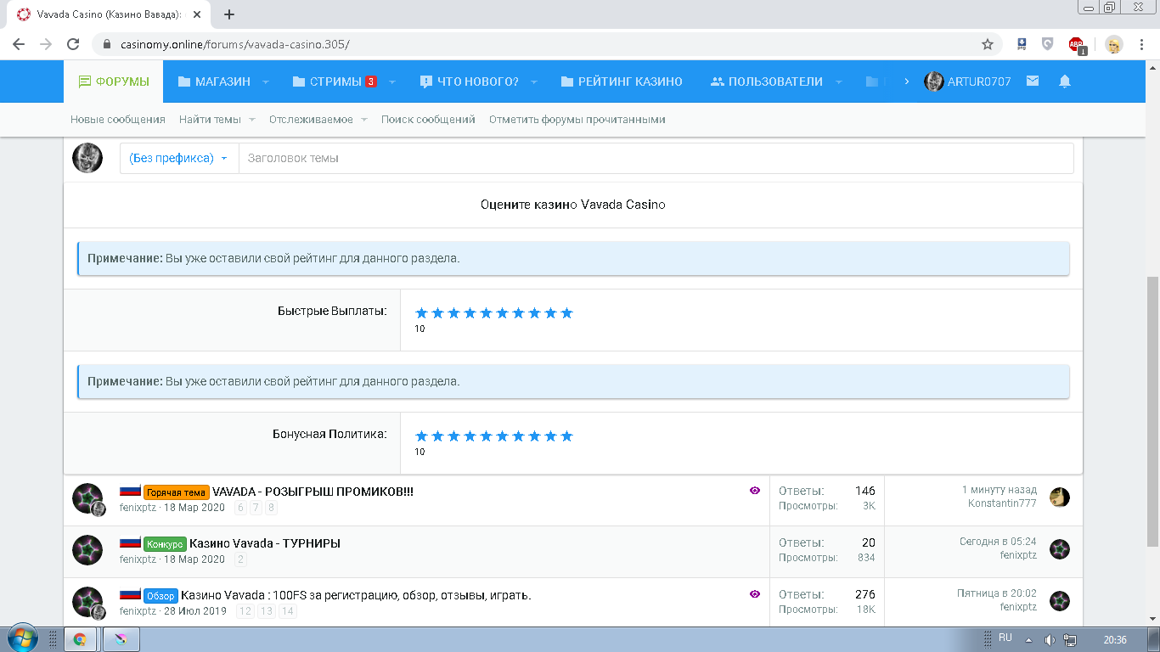Expand the СТРИМЫ dropdown arrow
This screenshot has height=652, width=1160.
click(x=391, y=82)
